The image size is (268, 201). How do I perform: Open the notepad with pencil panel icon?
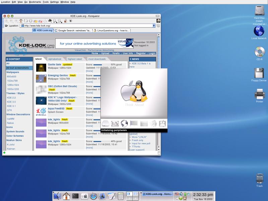(x=112, y=196)
